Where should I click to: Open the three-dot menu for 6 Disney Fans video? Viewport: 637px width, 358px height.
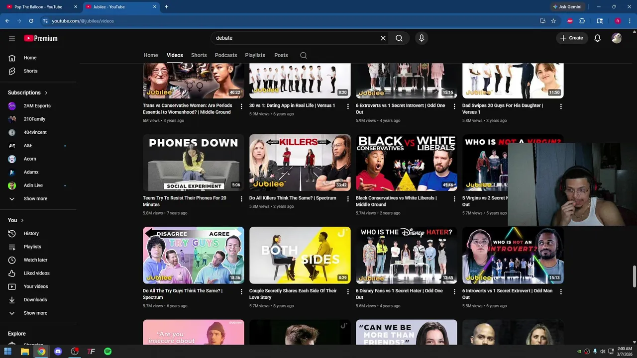(x=454, y=292)
